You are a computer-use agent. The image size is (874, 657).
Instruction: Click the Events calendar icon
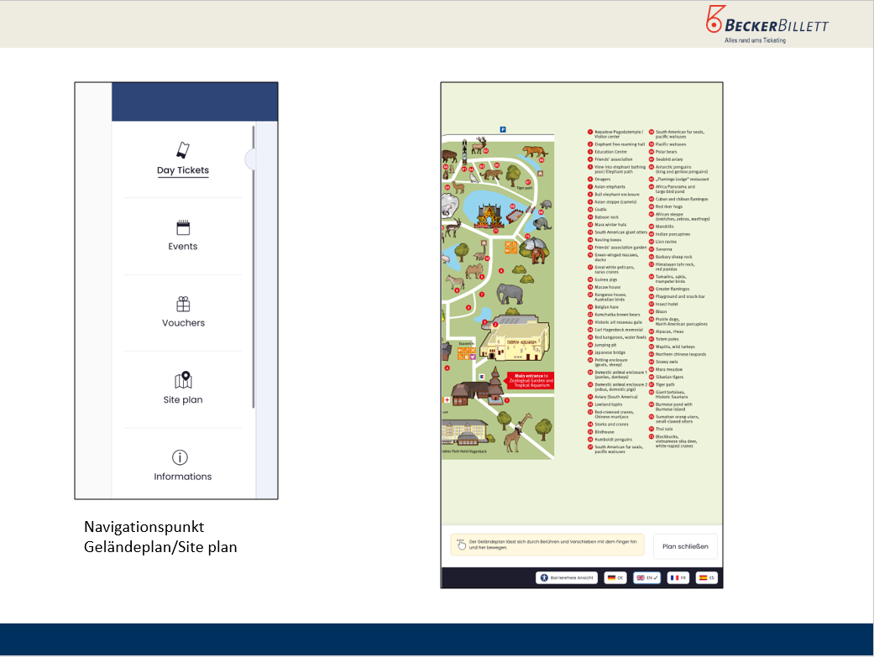182,227
